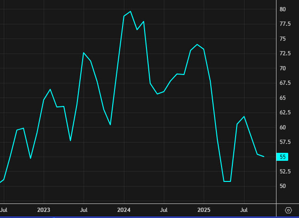Select the Jul label between 2023 and 2024
299x218 pixels.
click(83, 209)
